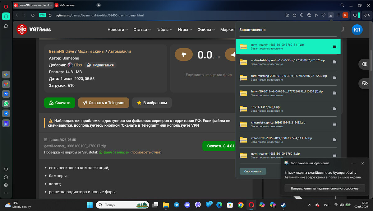Reload the page with the refresh icon

pos(33,15)
